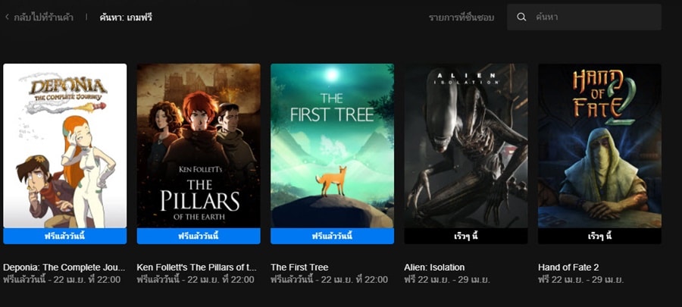Click the back chevron arrow icon
Image resolution: width=682 pixels, height=307 pixels.
click(x=7, y=17)
